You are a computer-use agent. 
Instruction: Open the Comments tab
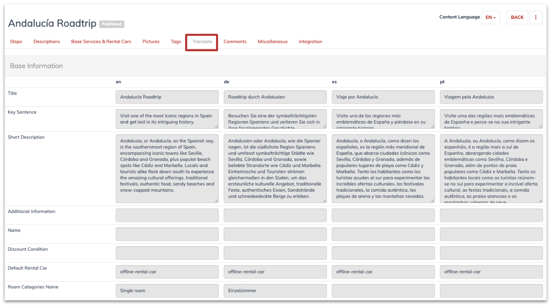[x=235, y=42]
